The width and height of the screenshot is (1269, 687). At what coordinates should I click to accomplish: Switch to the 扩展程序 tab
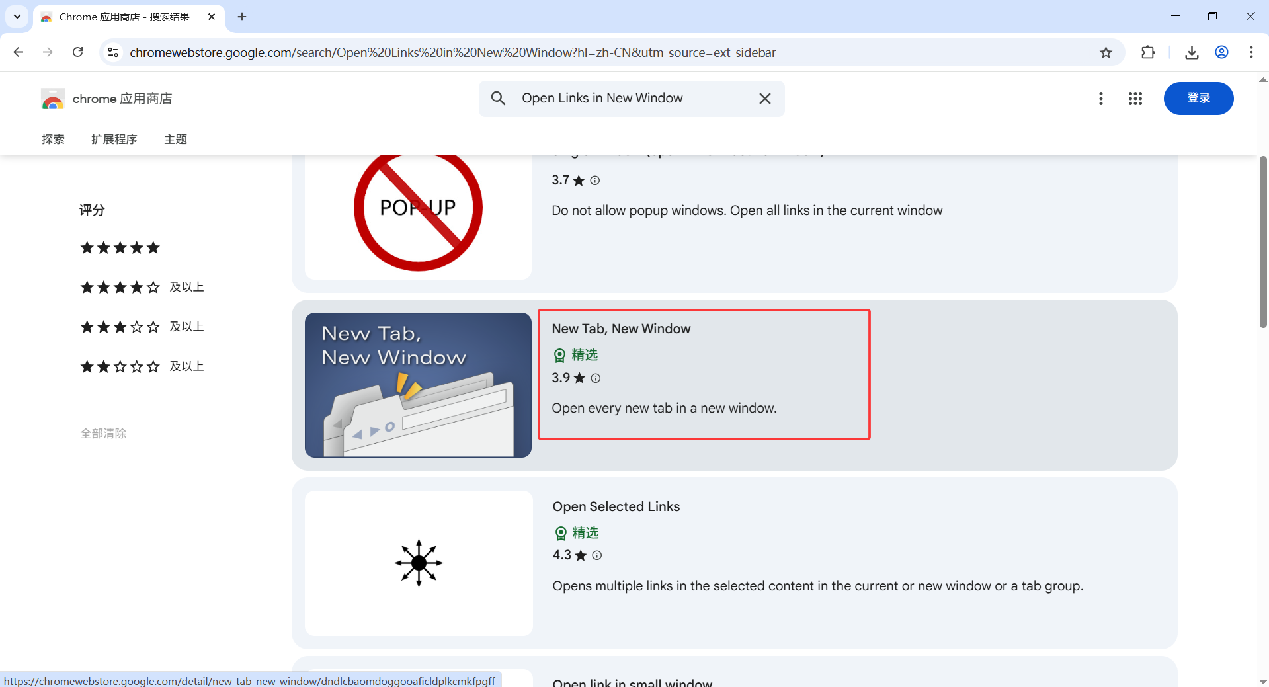(114, 140)
